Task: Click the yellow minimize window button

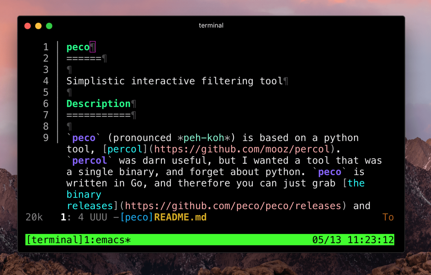Action: pos(38,26)
